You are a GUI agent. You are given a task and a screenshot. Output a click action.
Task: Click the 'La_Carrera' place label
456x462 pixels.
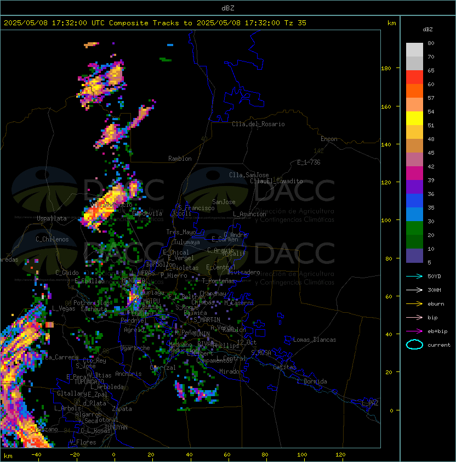(62, 357)
